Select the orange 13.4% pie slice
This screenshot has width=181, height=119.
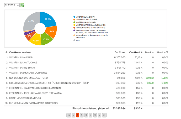click(x=51, y=32)
